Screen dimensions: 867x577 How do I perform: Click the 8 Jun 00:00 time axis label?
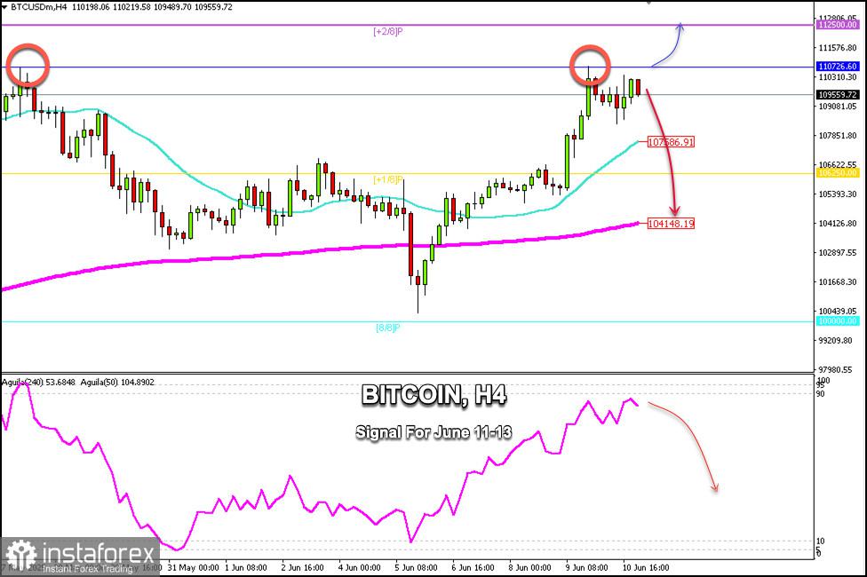coord(529,567)
